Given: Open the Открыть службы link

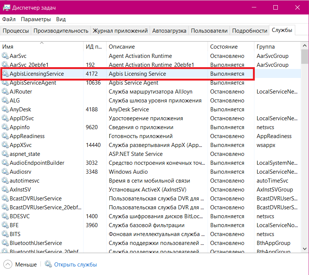Looking at the screenshot, I should tap(75, 265).
